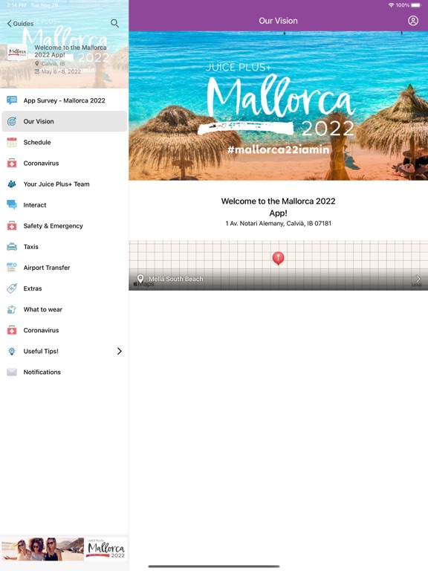
Task: Open the search magnifier icon
Action: tap(114, 23)
